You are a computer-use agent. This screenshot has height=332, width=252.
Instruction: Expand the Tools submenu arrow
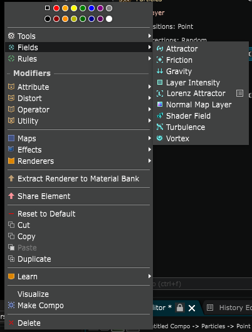(x=150, y=36)
